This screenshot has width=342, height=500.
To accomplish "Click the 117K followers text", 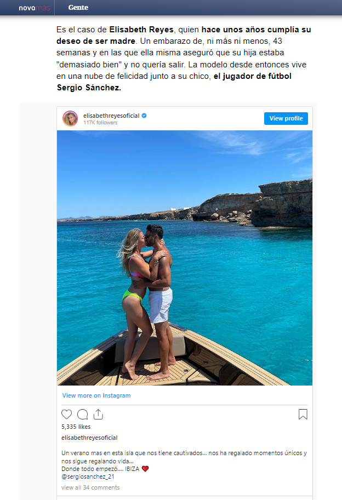I will coord(100,123).
